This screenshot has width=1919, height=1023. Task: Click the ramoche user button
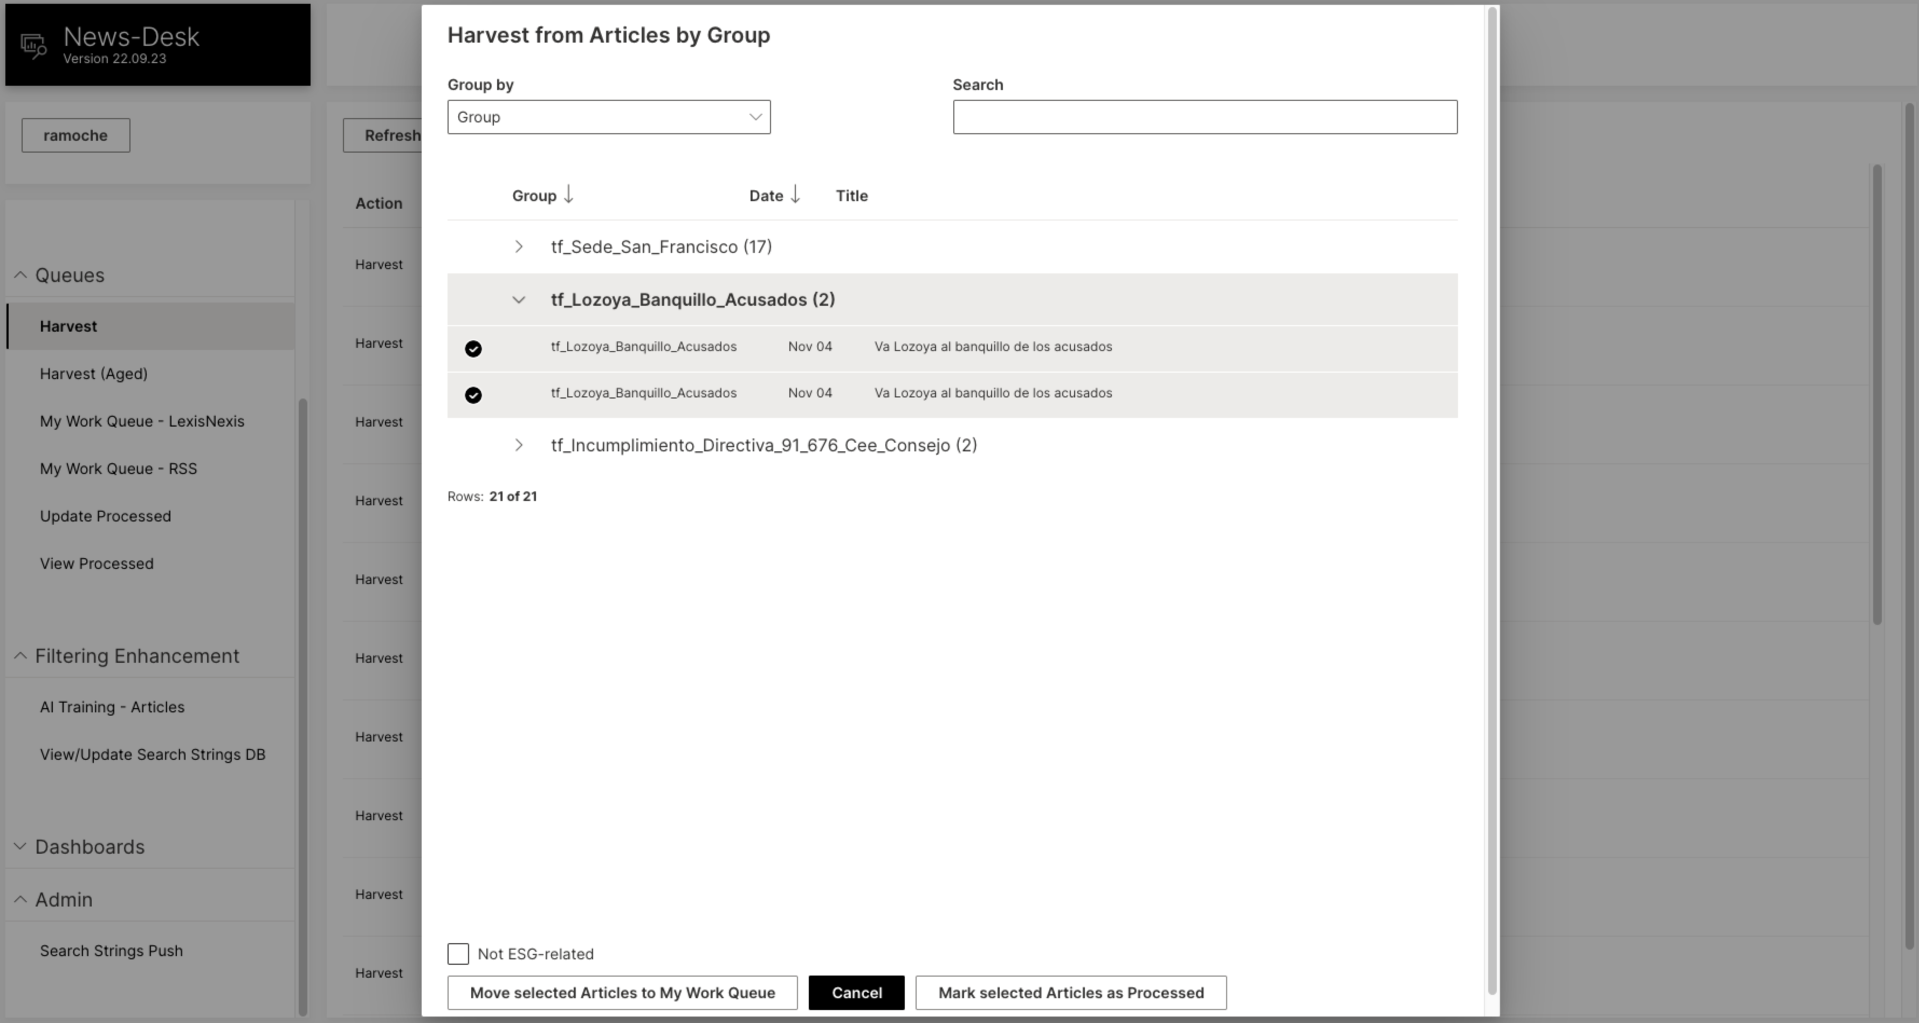coord(75,135)
